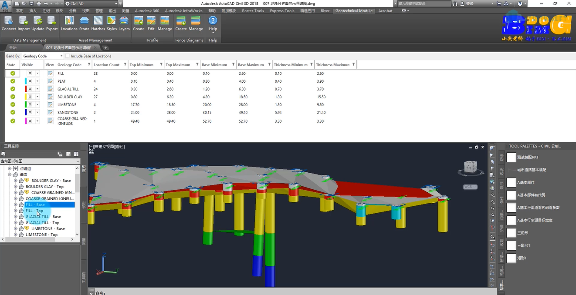The image size is (576, 295).
Task: Toggle visibility checkbox for LIMESTONE row
Action: (30, 105)
